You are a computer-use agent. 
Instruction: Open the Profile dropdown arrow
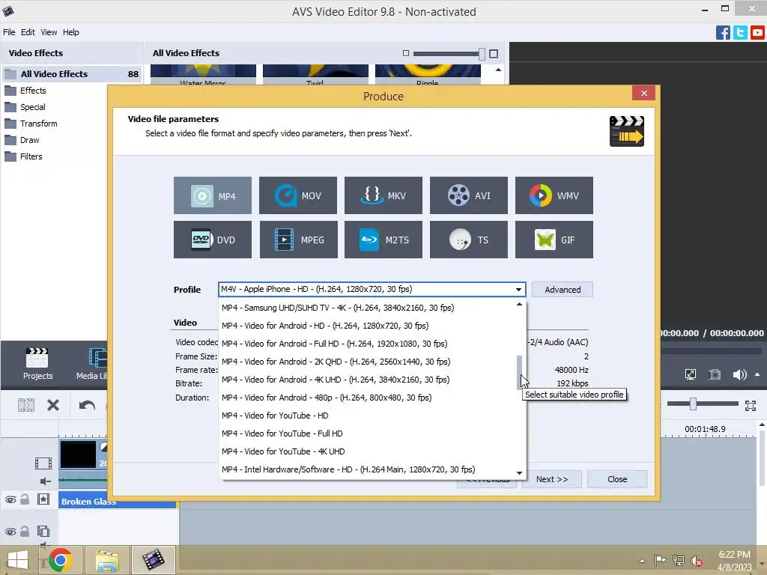pos(518,290)
